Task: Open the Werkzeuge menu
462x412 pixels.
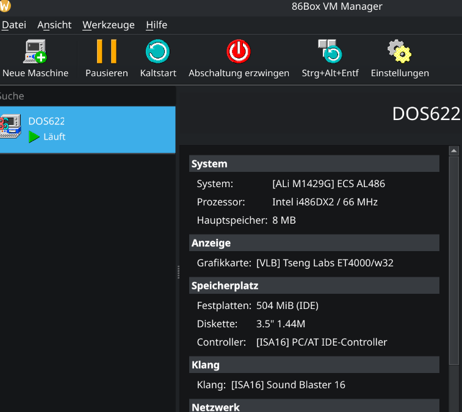Action: pos(109,25)
